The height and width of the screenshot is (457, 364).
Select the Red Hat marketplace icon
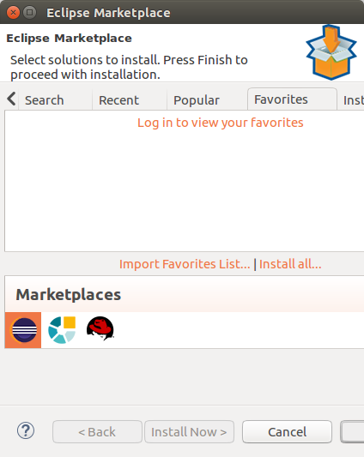click(x=100, y=328)
